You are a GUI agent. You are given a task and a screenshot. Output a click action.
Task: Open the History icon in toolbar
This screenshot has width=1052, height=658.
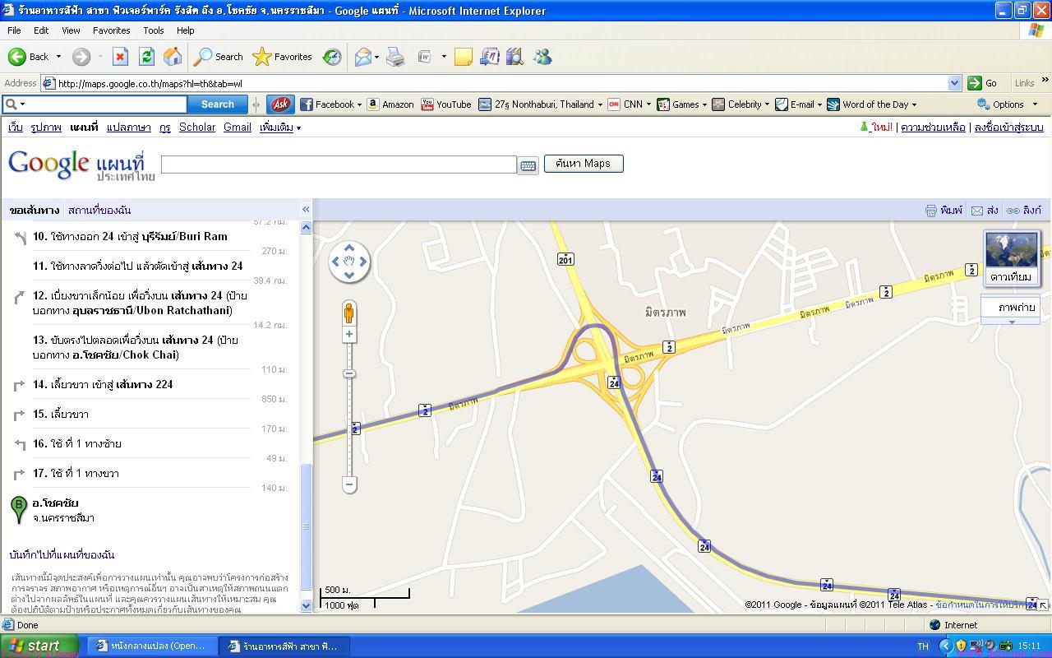pyautogui.click(x=332, y=57)
